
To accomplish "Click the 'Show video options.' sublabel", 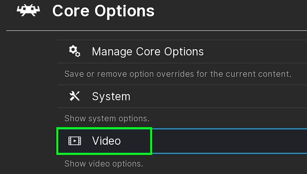I will (x=104, y=162).
